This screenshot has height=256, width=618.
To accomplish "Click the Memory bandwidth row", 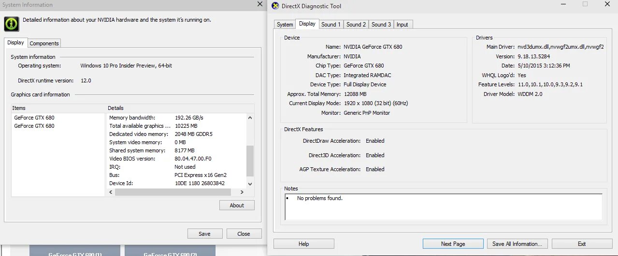I will [x=176, y=118].
